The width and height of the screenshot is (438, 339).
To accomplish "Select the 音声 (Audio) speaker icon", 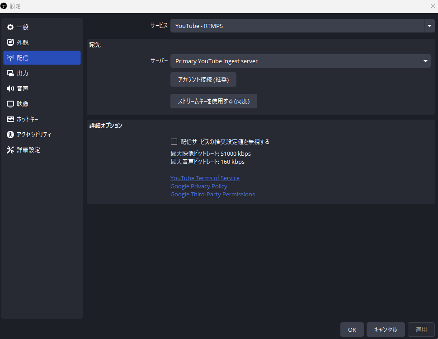I will point(10,88).
